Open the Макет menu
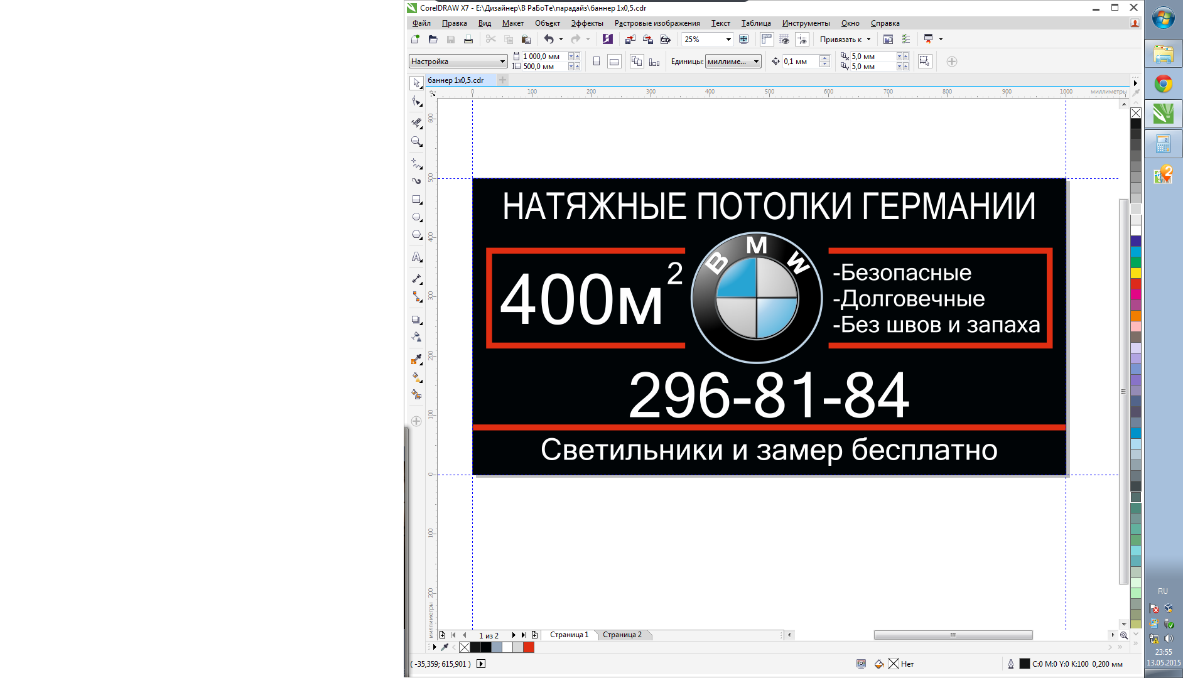This screenshot has width=1183, height=678. point(512,23)
